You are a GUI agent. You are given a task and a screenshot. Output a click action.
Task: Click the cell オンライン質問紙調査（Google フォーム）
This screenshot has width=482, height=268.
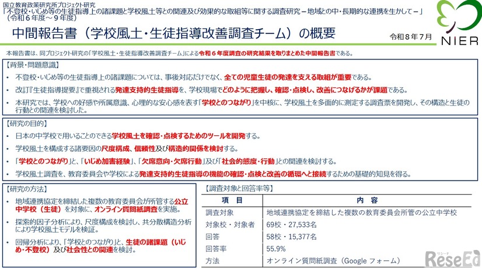334,261
